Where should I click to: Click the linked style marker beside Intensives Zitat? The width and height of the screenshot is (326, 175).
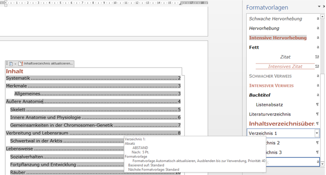coord(317,67)
